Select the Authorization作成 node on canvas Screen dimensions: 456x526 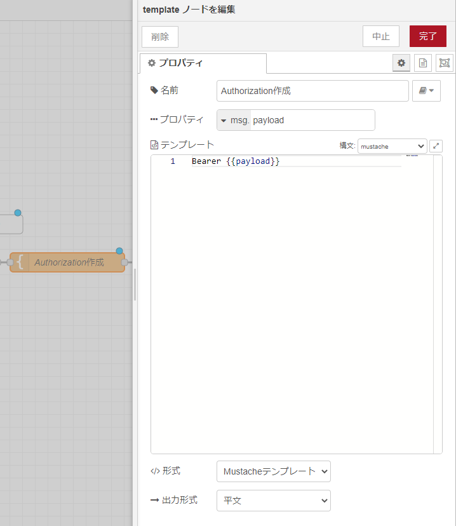click(x=67, y=262)
